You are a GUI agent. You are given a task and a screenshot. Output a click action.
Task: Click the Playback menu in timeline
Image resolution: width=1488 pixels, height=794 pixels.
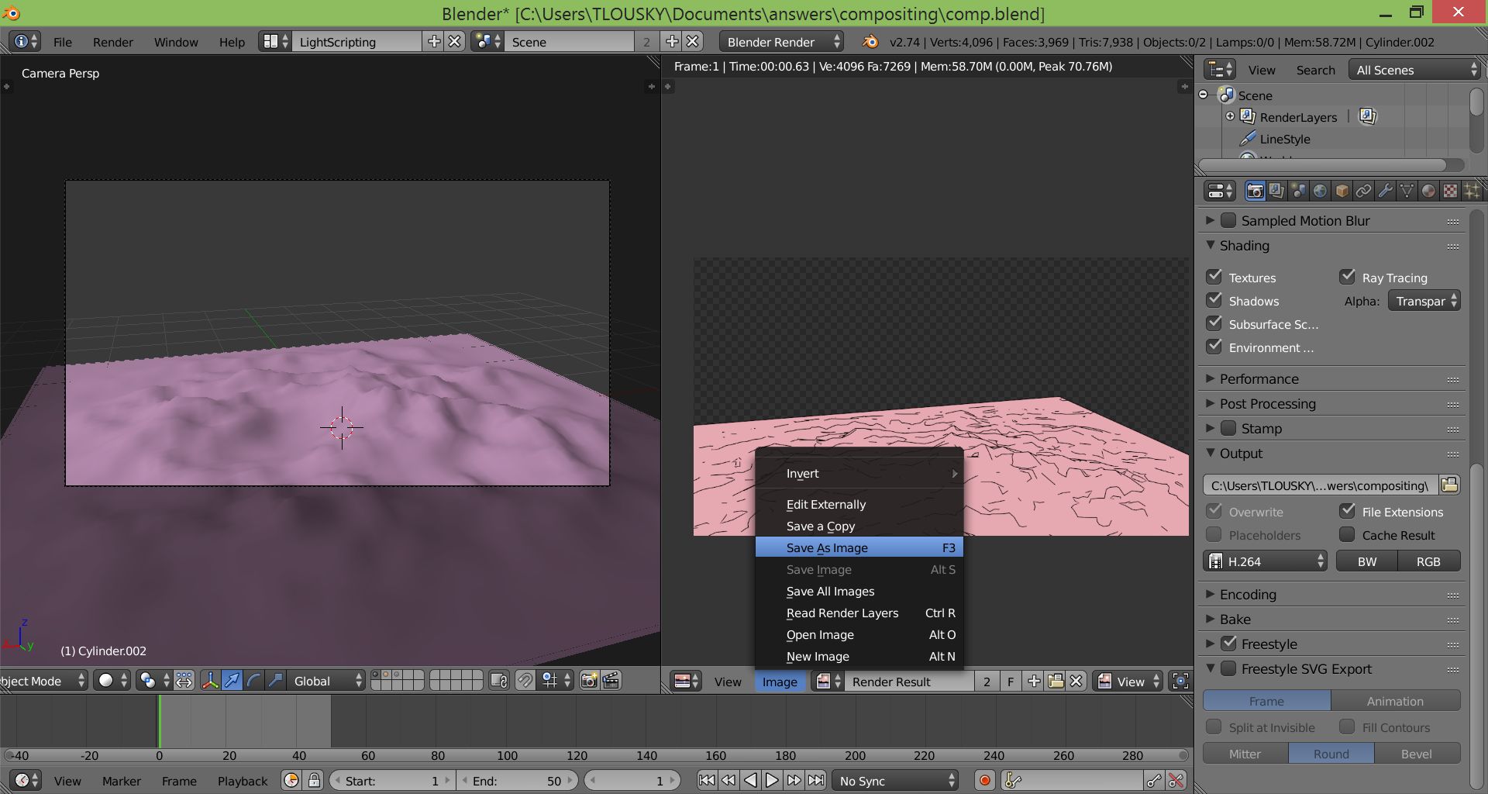243,781
